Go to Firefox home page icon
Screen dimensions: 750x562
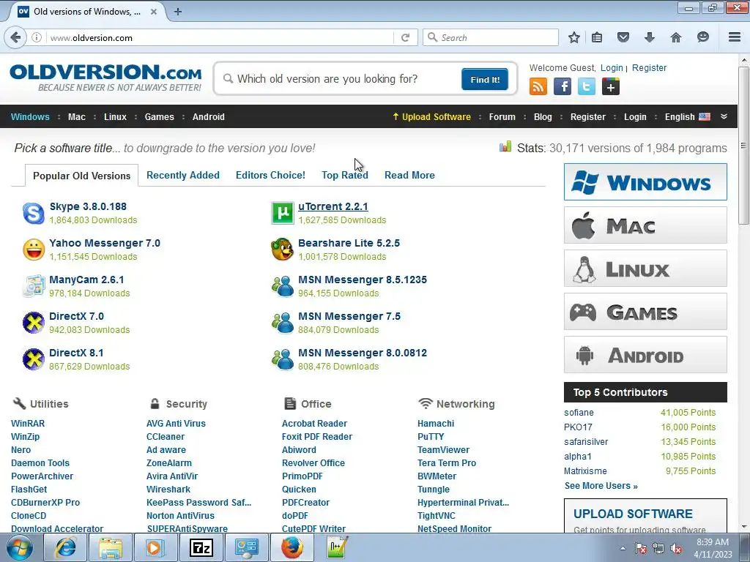click(x=676, y=37)
